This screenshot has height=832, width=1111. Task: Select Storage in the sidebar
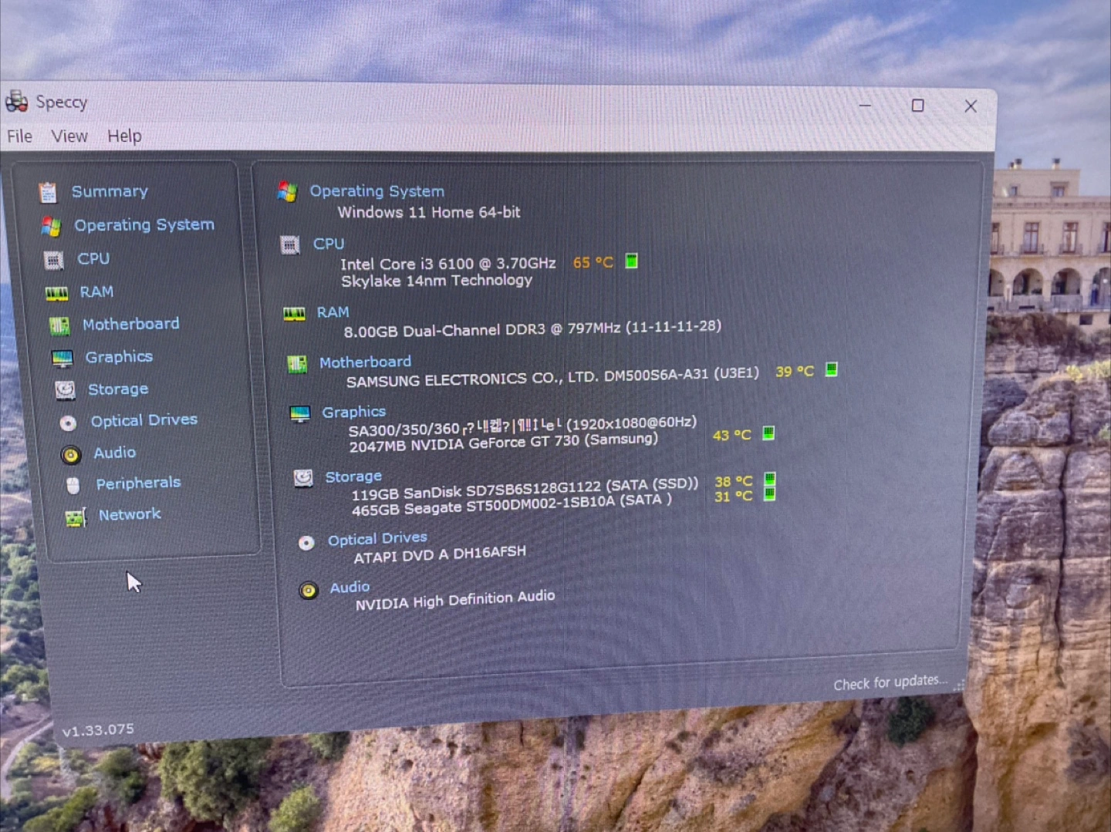[x=118, y=389]
